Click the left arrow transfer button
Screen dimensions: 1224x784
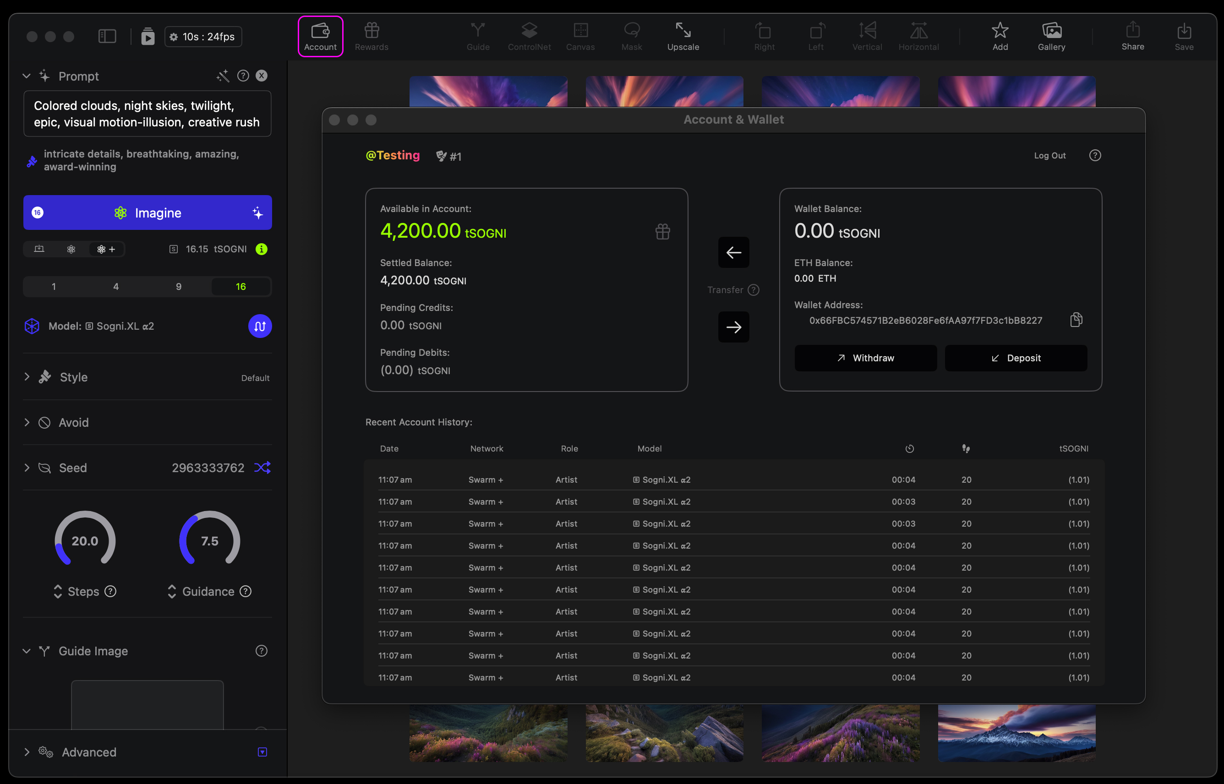[x=733, y=252]
